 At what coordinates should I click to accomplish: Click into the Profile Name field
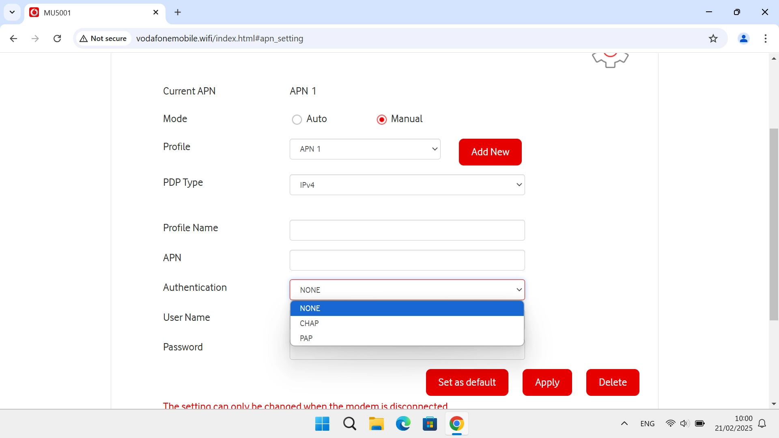click(407, 230)
